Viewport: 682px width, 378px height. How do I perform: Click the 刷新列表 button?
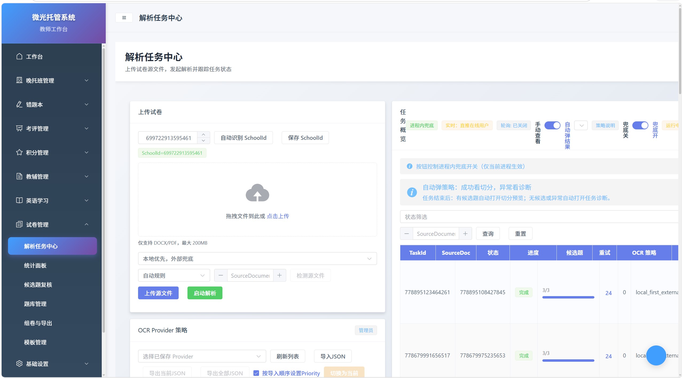[x=288, y=356]
